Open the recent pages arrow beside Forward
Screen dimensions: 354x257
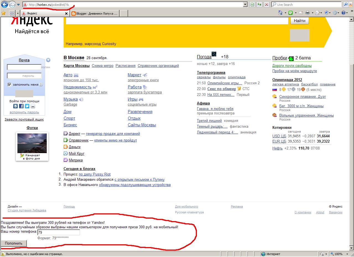click(x=19, y=5)
